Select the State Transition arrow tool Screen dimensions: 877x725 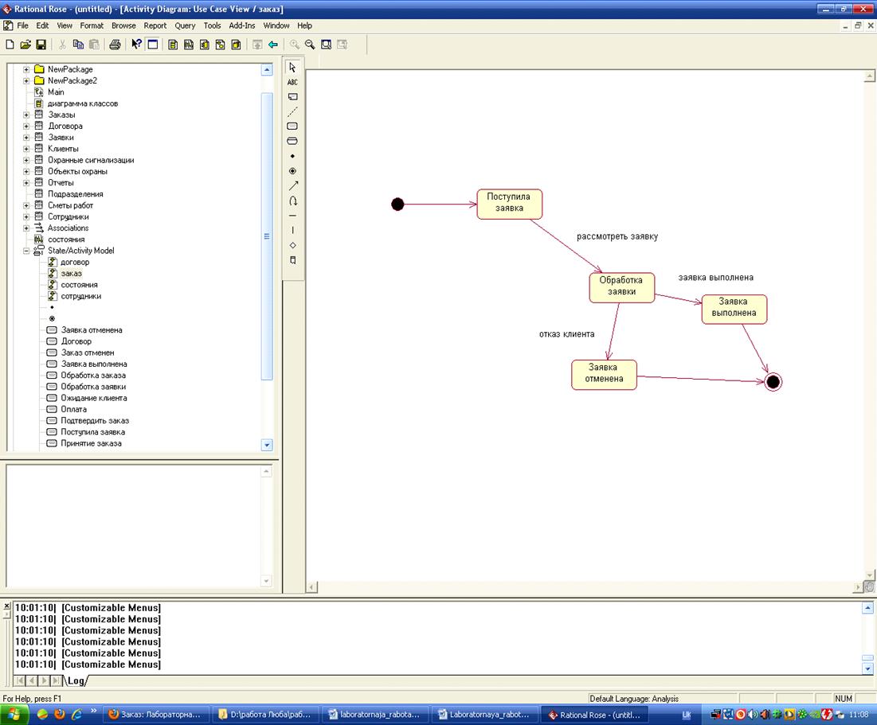click(292, 186)
